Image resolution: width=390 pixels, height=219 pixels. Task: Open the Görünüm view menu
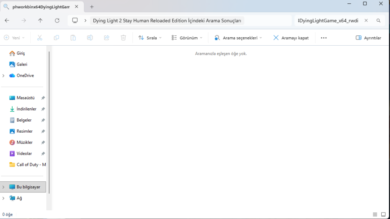(187, 38)
